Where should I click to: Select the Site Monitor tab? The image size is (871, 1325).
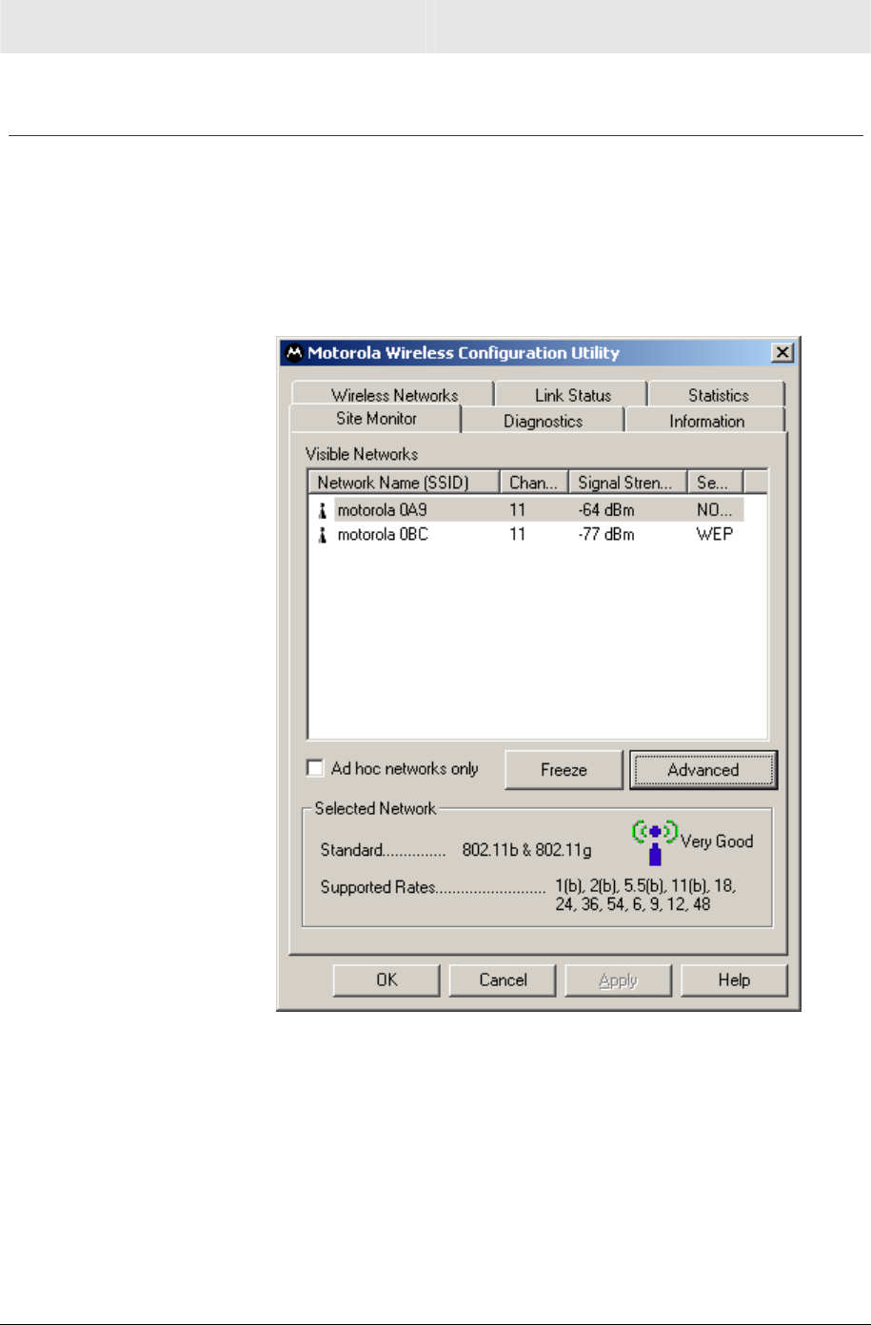(376, 419)
